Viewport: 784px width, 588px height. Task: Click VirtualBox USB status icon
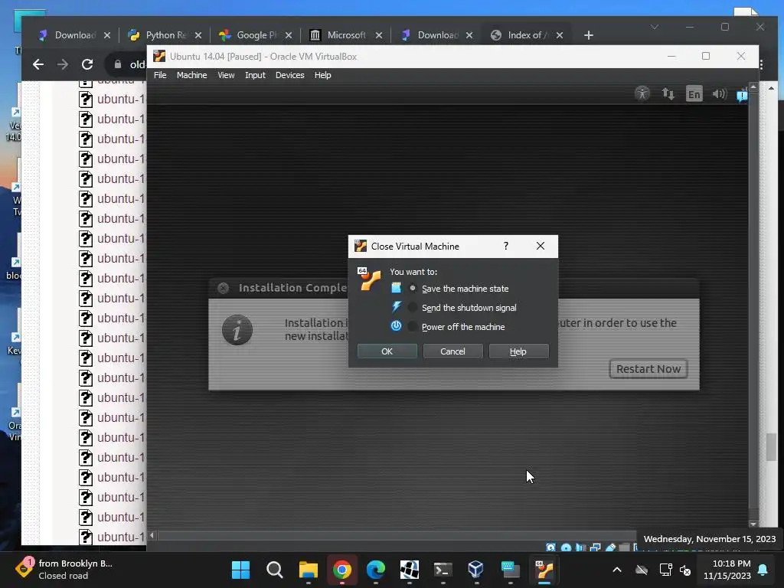pos(610,547)
